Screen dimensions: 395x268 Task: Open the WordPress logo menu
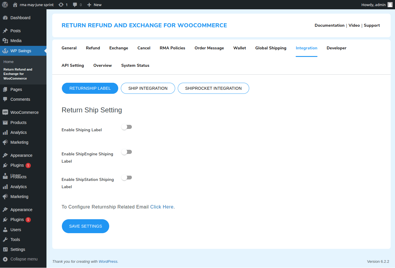[x=5, y=5]
